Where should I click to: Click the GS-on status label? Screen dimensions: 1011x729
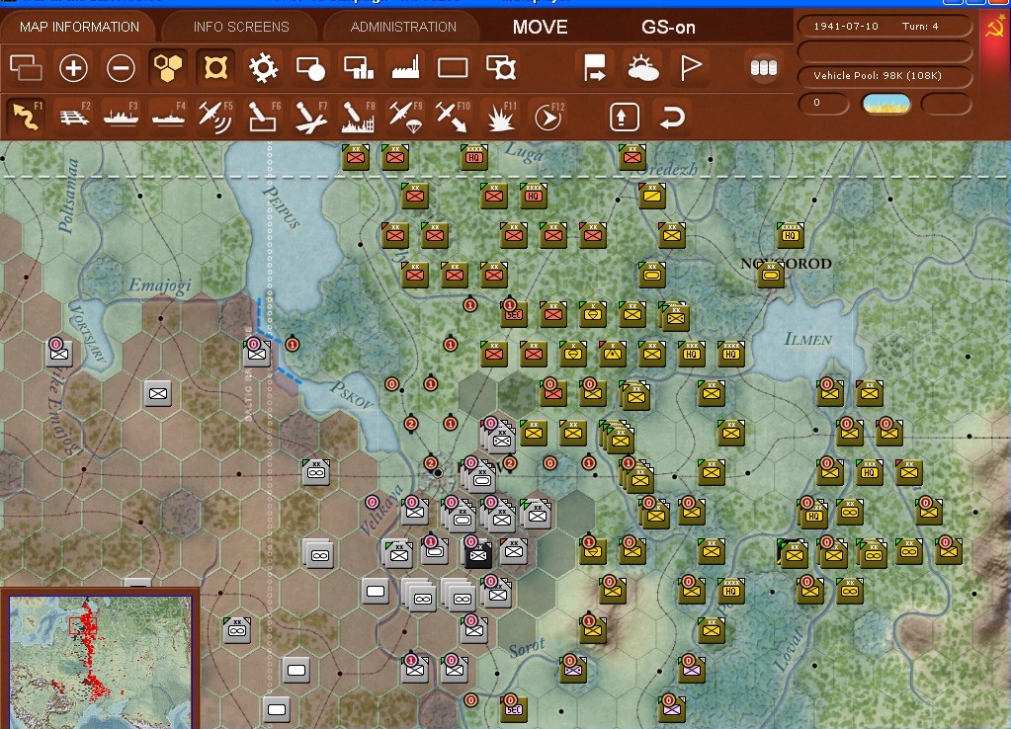(x=668, y=27)
